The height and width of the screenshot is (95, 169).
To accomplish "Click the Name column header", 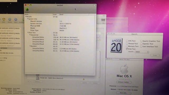I will coord(39,14).
